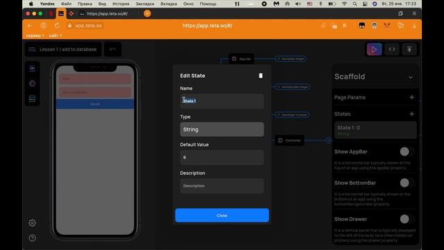Viewport: 444px width, 250px height.
Task: Click the undo arrow button
Action: point(112,49)
